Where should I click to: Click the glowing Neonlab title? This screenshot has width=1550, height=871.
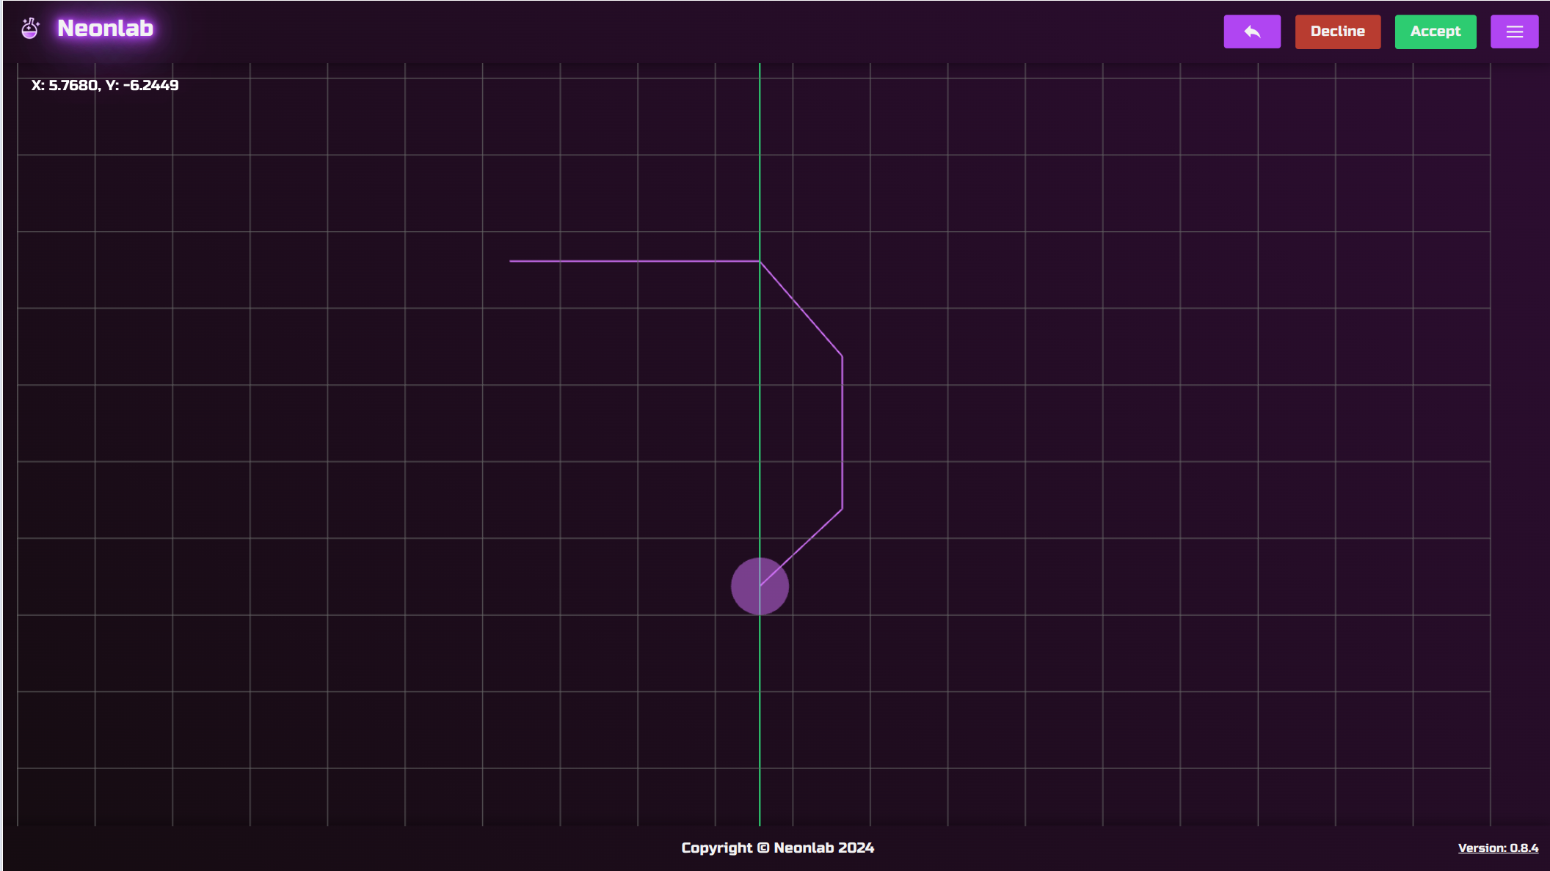(105, 29)
